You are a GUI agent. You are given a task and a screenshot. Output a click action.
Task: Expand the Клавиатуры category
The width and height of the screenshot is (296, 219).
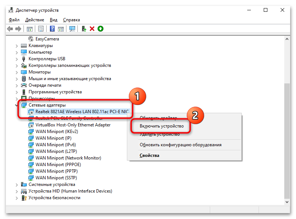(x=17, y=46)
